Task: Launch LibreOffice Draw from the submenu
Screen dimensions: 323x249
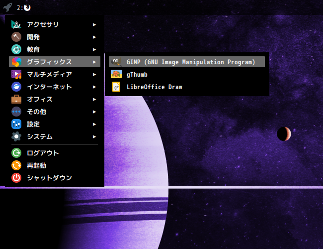Action: click(187, 87)
